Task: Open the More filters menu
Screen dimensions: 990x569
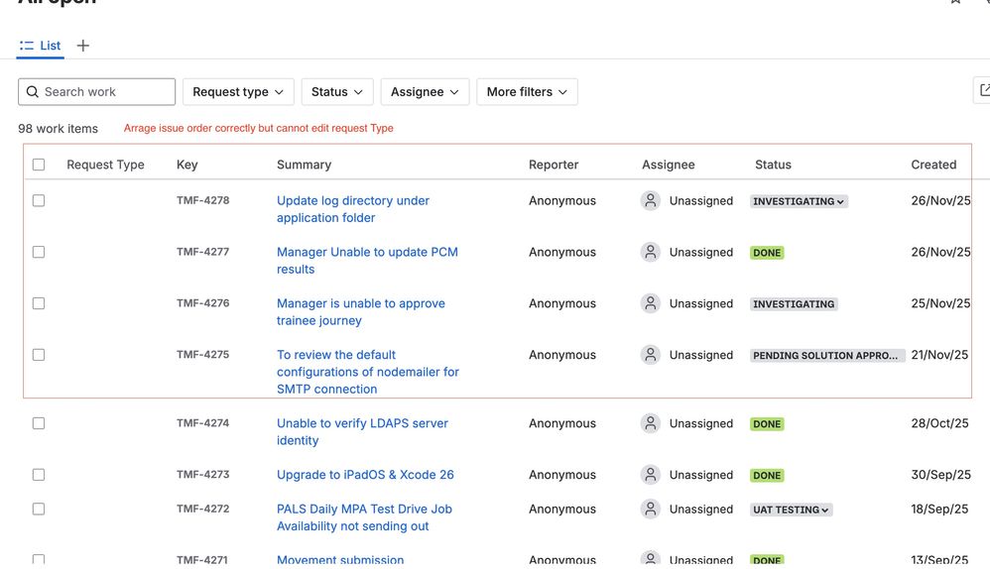Action: tap(527, 92)
